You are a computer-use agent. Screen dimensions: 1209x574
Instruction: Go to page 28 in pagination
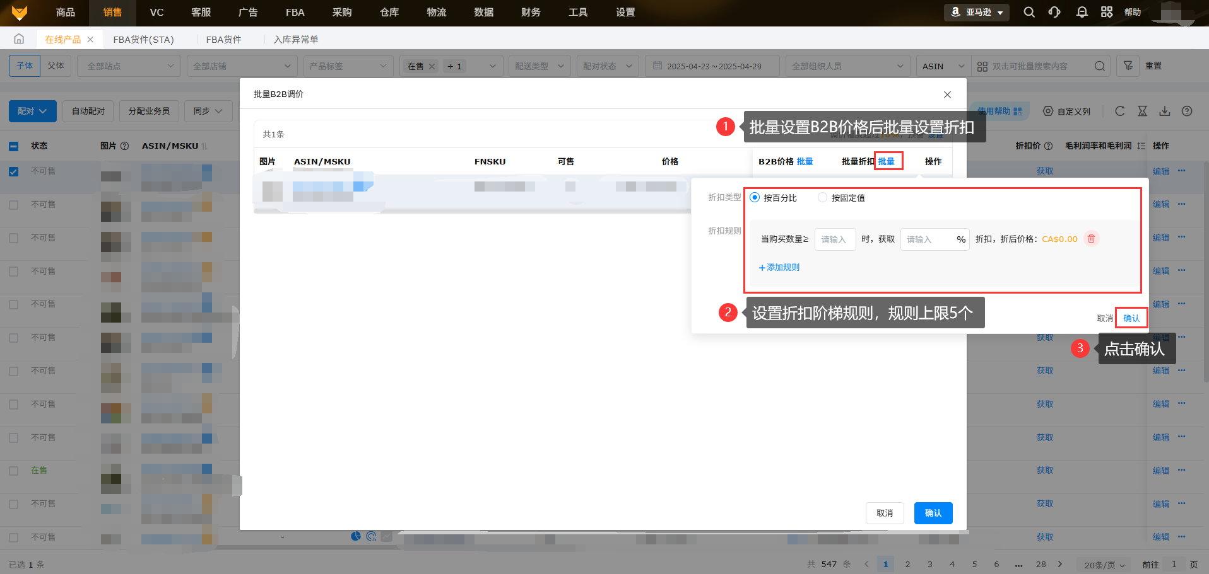pos(1041,564)
